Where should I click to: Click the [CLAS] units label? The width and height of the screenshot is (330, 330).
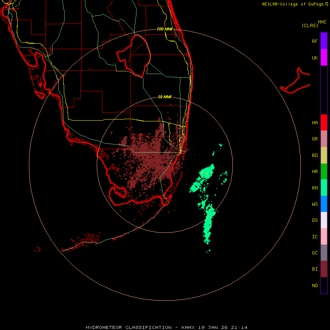310,25
